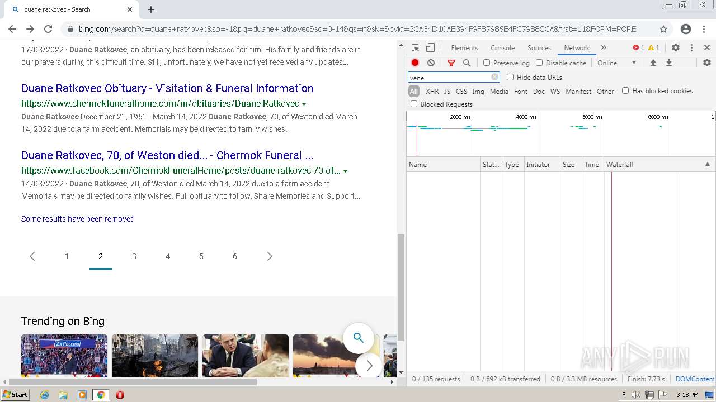This screenshot has width=716, height=402.
Task: Open File Explorer from taskbar
Action: pyautogui.click(x=63, y=395)
